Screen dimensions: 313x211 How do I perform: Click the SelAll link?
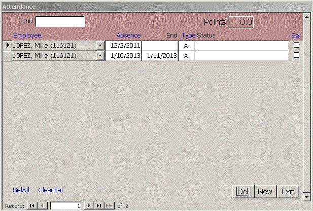coord(21,190)
